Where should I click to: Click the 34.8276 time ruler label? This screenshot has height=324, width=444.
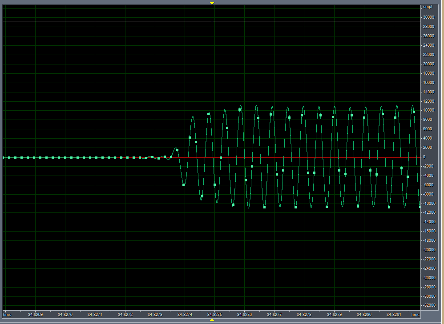[x=244, y=314]
